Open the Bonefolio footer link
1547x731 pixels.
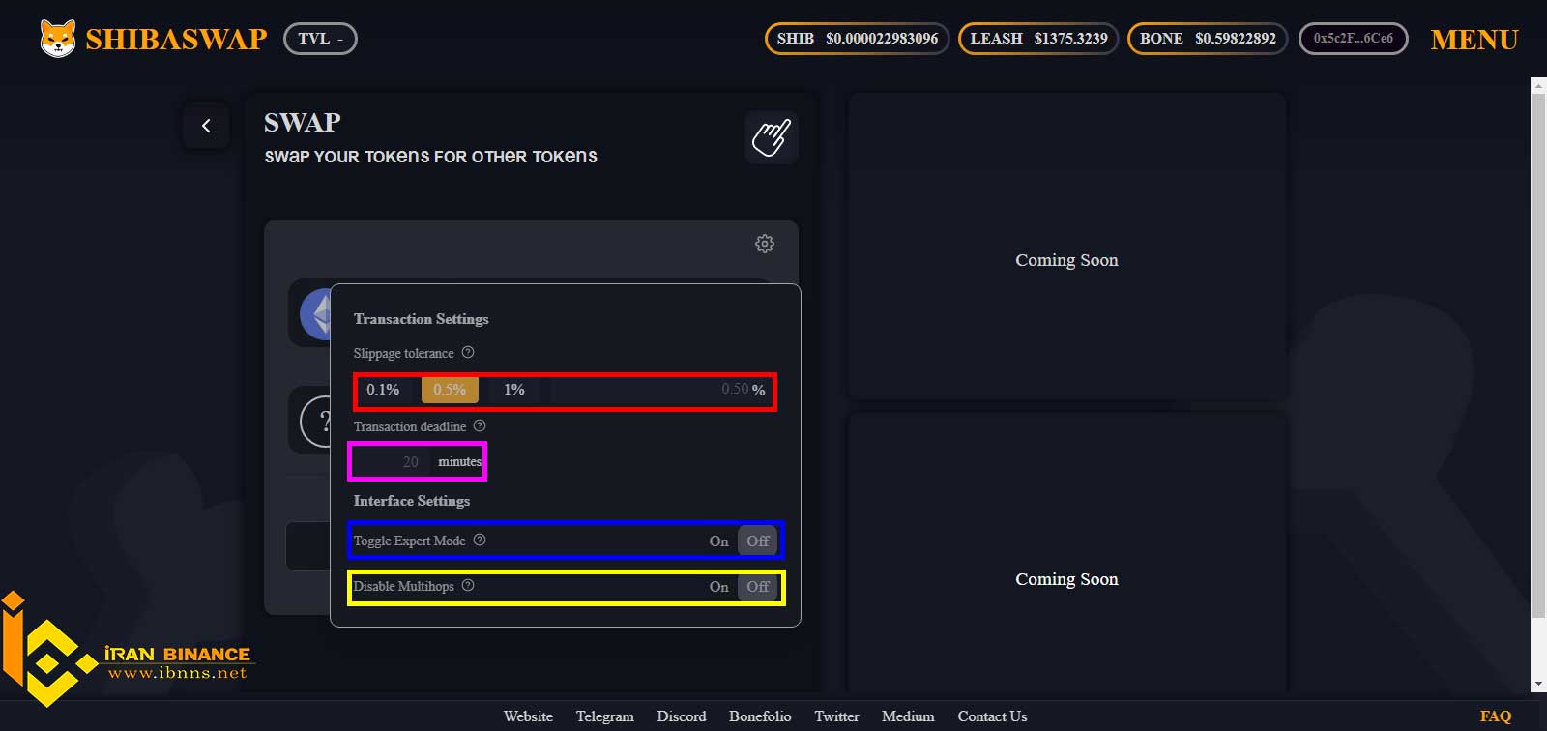tap(760, 716)
